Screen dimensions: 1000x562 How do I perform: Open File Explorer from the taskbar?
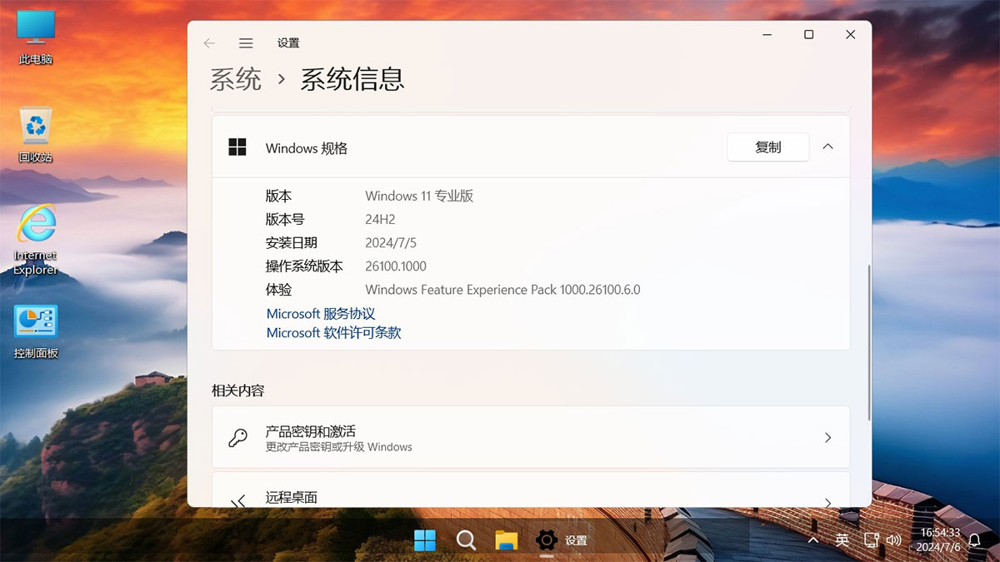point(506,540)
